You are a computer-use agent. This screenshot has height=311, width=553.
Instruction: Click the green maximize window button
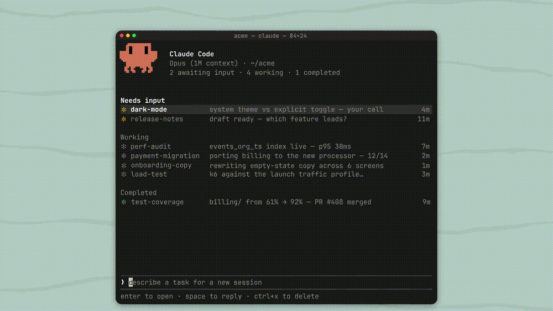(134, 35)
